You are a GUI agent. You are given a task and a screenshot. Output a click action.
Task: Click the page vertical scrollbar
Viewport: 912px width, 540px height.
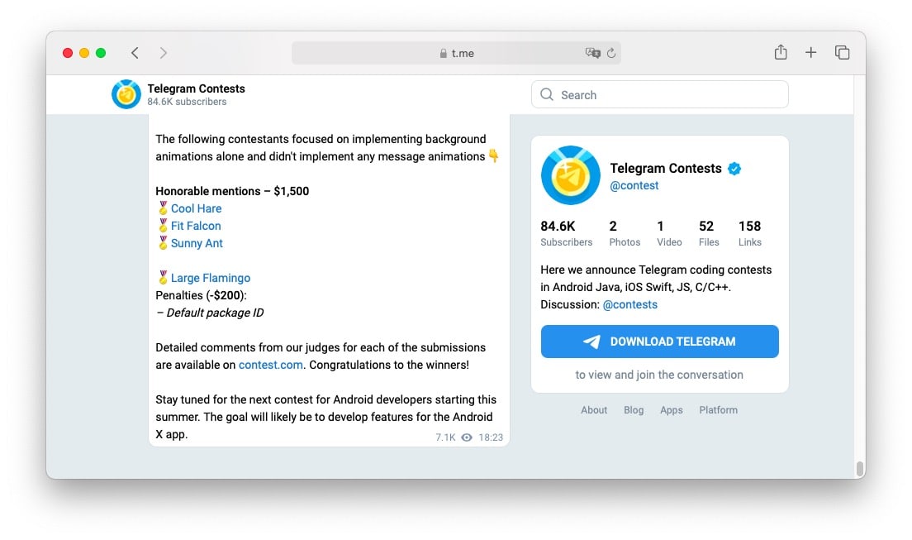860,469
